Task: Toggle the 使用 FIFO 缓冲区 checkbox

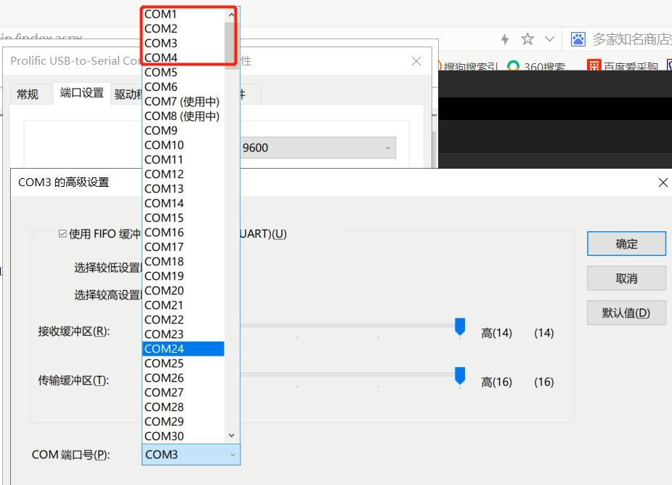Action: coord(63,233)
